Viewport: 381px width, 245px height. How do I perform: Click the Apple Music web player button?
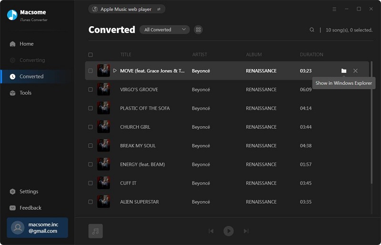(127, 9)
